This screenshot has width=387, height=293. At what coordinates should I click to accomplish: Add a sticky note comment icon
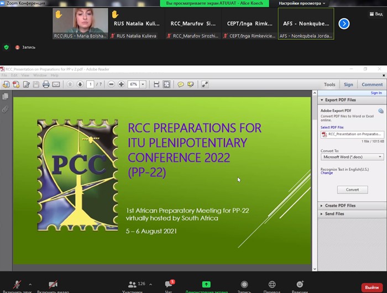181,85
